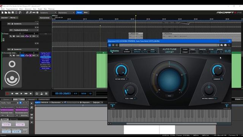Toggle the Classic mode button in Auto-Tune
Viewport: 243px width, 137px height.
(185, 49)
